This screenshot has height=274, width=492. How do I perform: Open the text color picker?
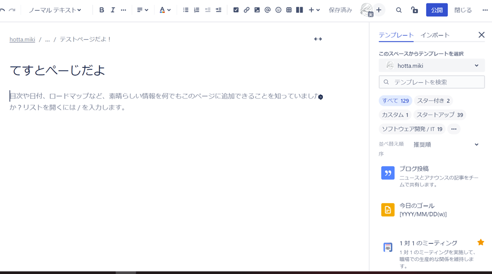click(165, 10)
